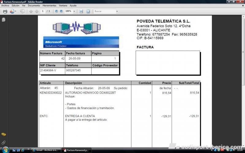Screen dimensions: 245x153
Task: Click AUTORADIO KENWOOD DDX8022BT description
Action: [x=90, y=93]
